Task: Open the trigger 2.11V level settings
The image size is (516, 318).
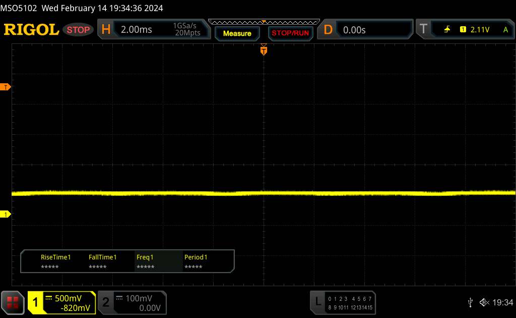Action: 479,30
